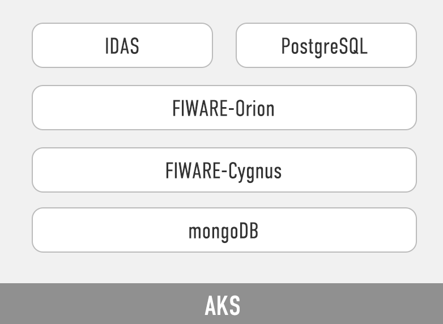This screenshot has height=324, width=443.
Task: Select the box right of IDAS
Action: click(x=326, y=45)
